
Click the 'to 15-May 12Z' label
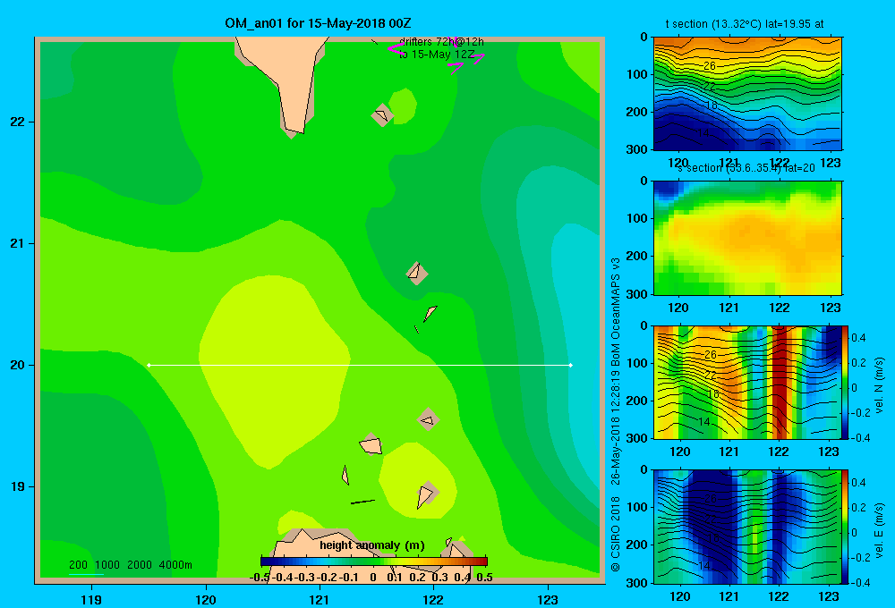437,55
